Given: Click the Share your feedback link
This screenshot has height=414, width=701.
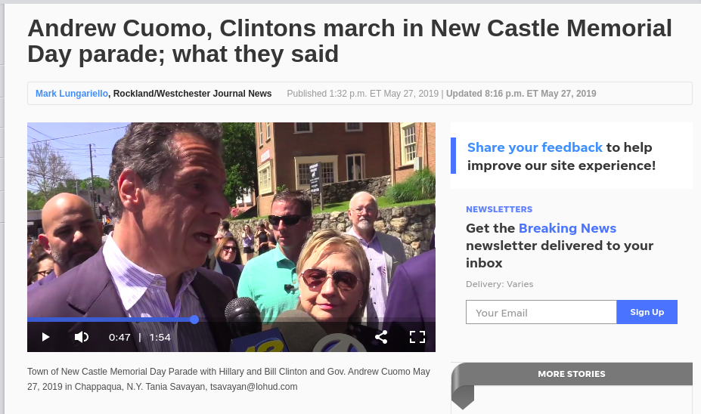Looking at the screenshot, I should [535, 147].
